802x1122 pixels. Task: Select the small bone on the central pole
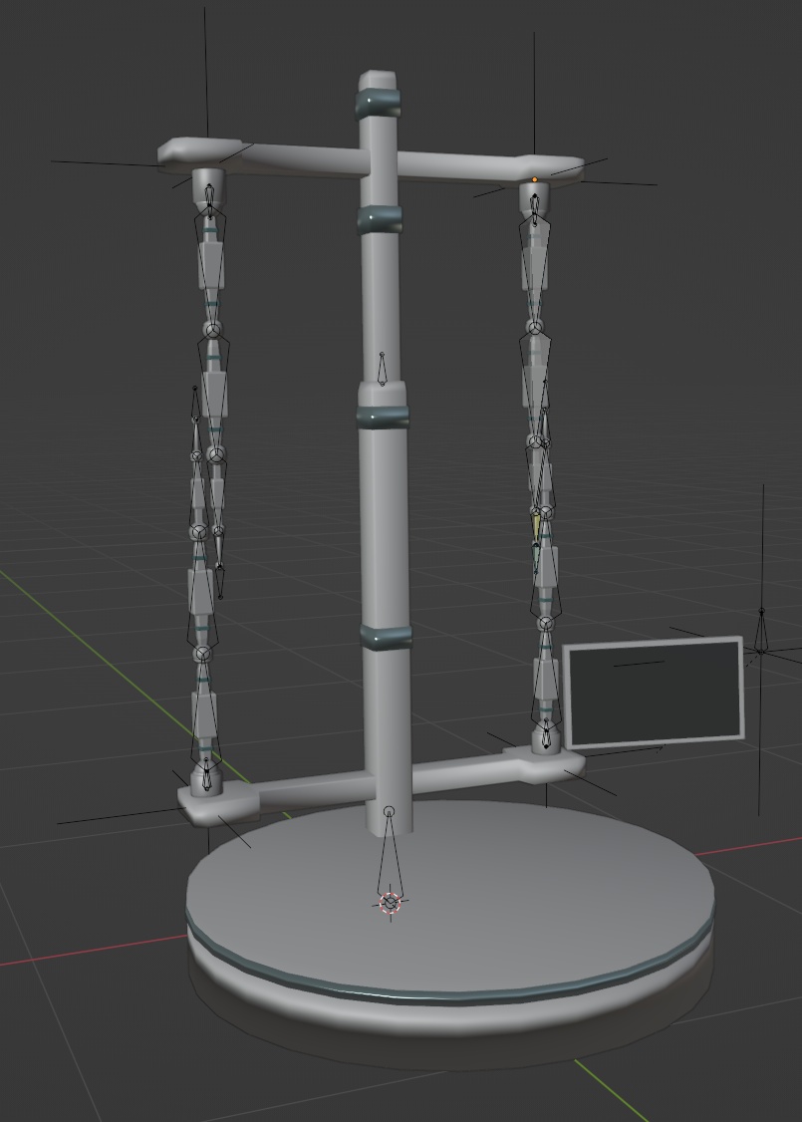pos(383,370)
